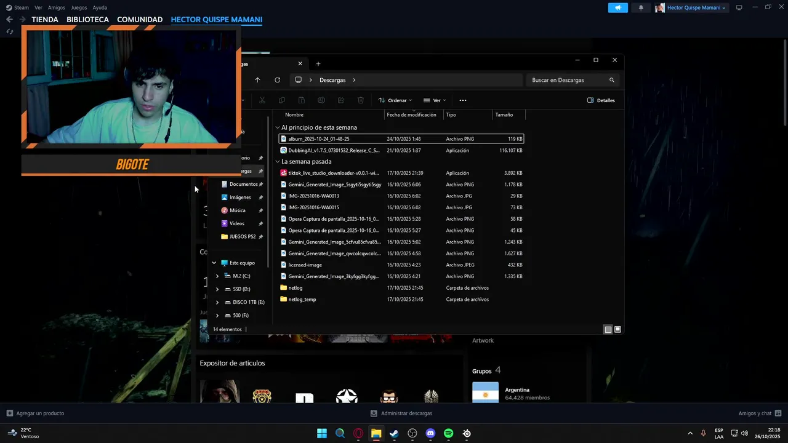Open Hector Quispe Mamani account dropdown
Viewport: 788px width, 443px height.
tap(691, 7)
